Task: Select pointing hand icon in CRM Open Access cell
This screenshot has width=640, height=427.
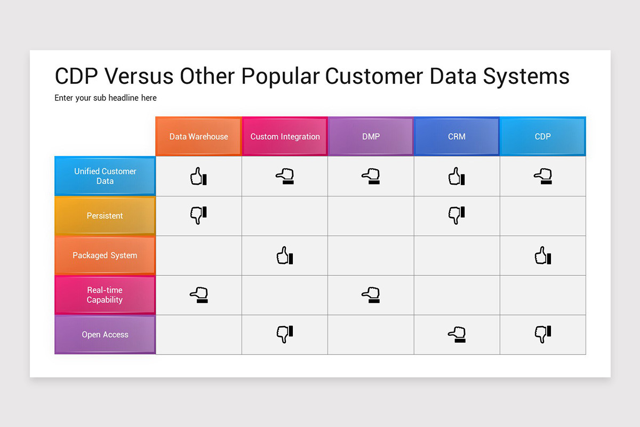Action: point(457,334)
